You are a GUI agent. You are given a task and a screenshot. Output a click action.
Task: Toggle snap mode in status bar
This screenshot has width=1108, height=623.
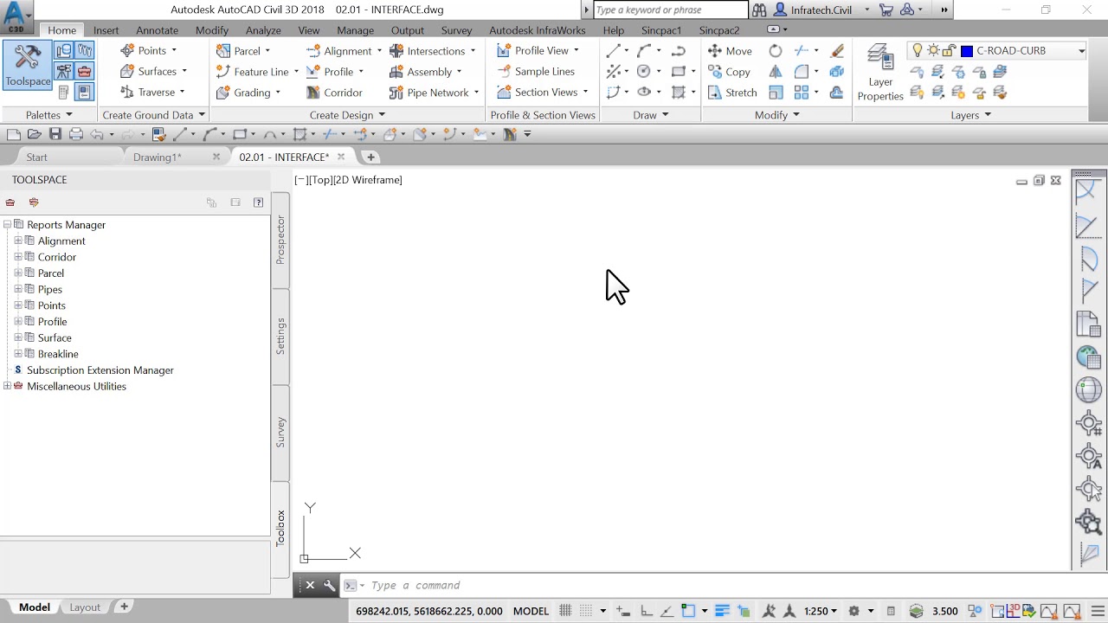(x=587, y=611)
